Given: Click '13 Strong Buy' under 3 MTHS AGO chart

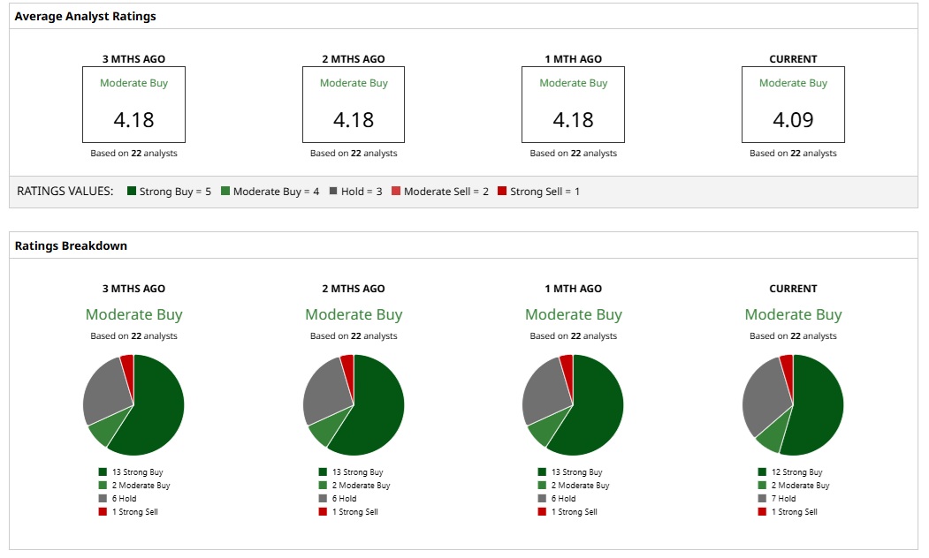Looking at the screenshot, I should (138, 471).
